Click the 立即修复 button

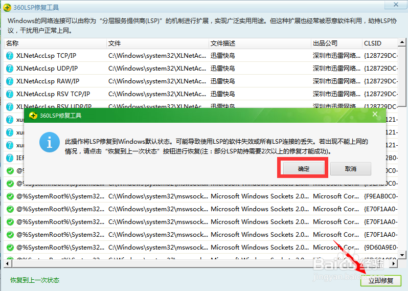tap(381, 281)
